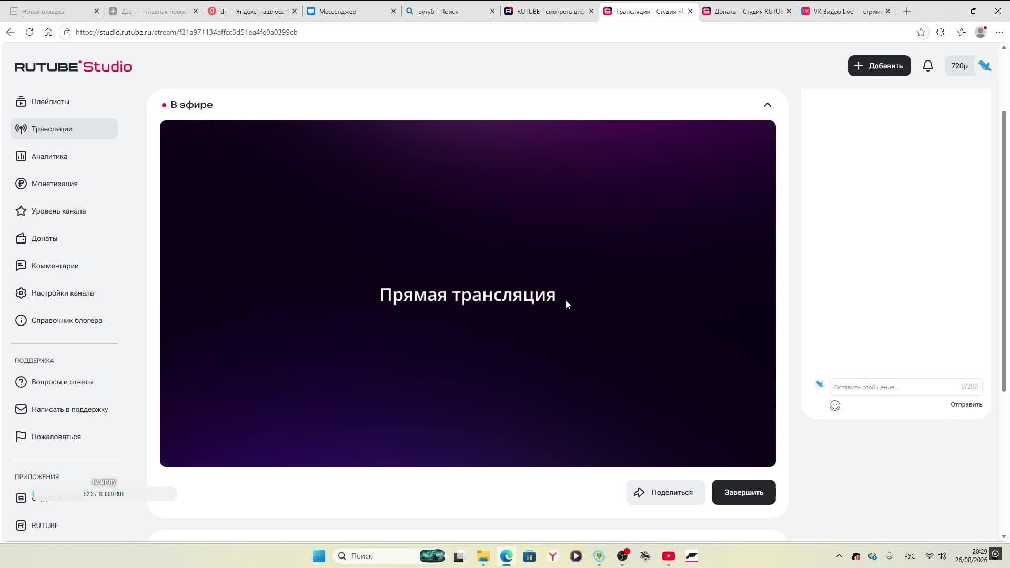Click the RUTUBE Studio logo
1010x568 pixels.
tap(73, 66)
